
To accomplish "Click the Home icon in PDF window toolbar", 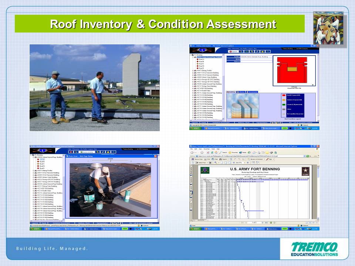I will (216, 153).
